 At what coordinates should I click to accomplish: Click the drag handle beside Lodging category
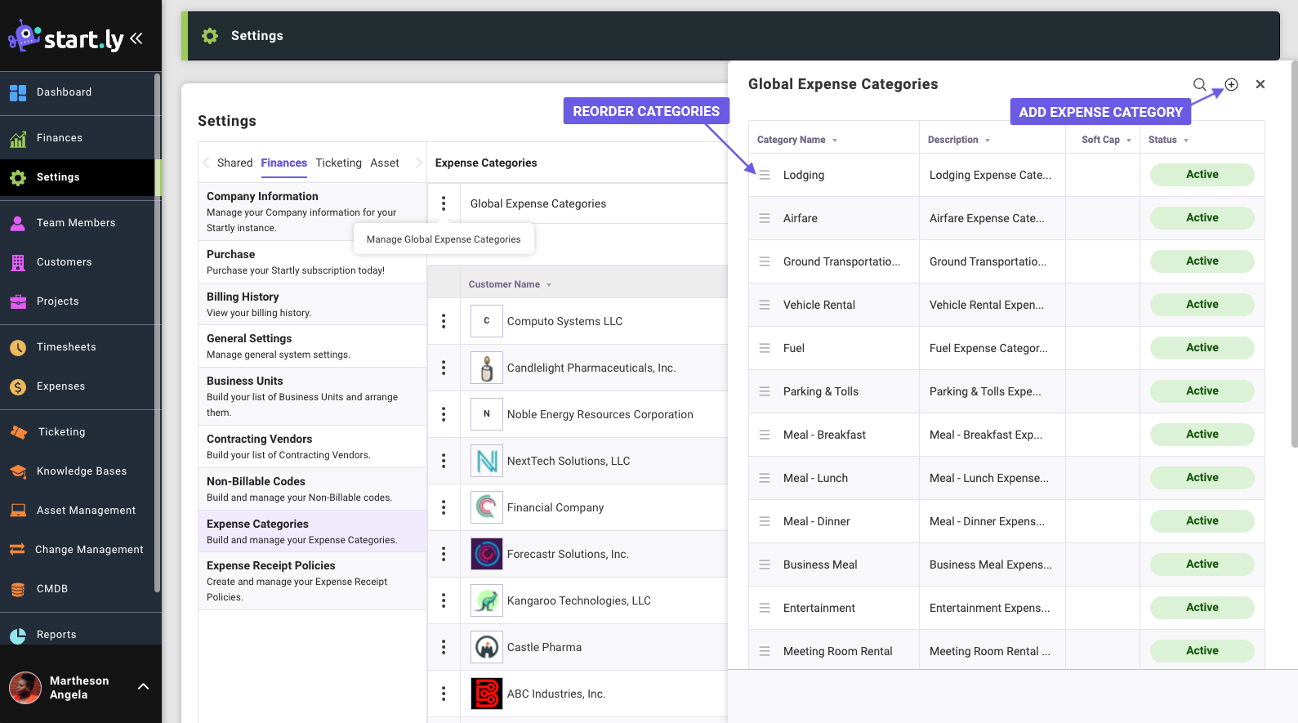(765, 175)
